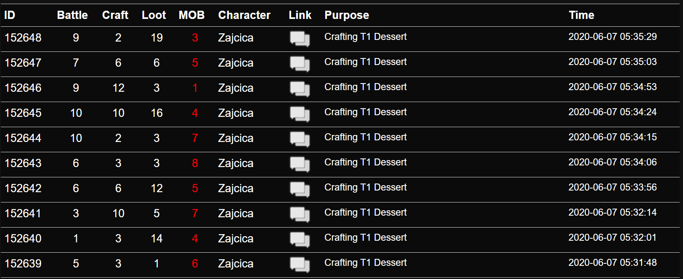
Task: Open chat link icon for roll 152646
Action: click(x=300, y=89)
